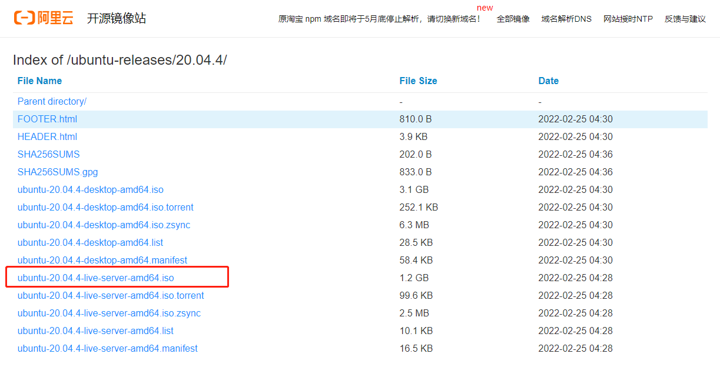Screen dimensions: 720x387
Task: Select the "3.9 KB" size value
Action: click(x=413, y=136)
